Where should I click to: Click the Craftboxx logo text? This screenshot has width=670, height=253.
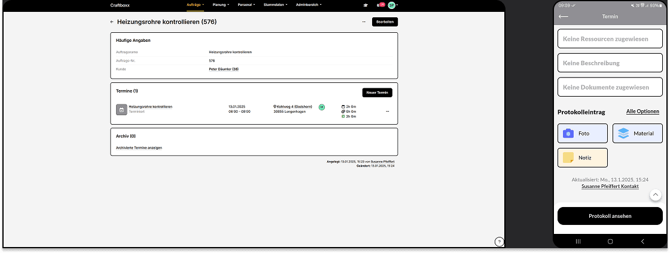coord(119,5)
